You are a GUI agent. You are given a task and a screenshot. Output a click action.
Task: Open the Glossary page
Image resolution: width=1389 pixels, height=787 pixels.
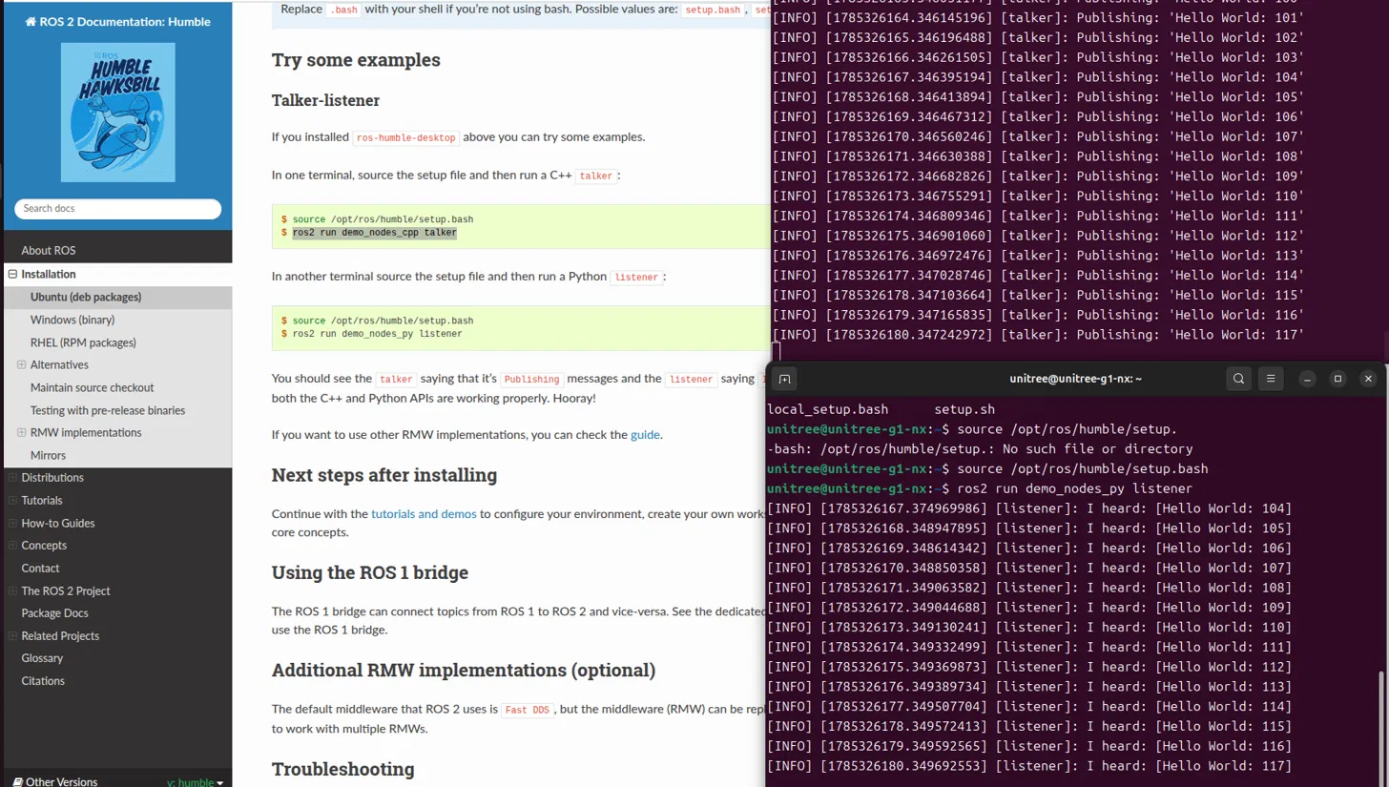pos(42,658)
